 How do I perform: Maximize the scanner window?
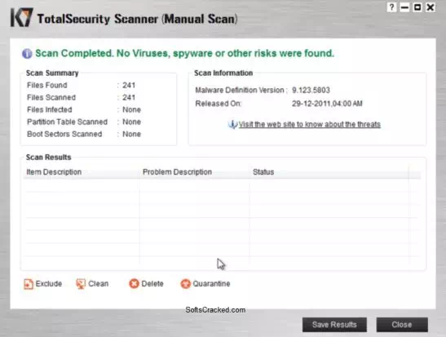417,7
